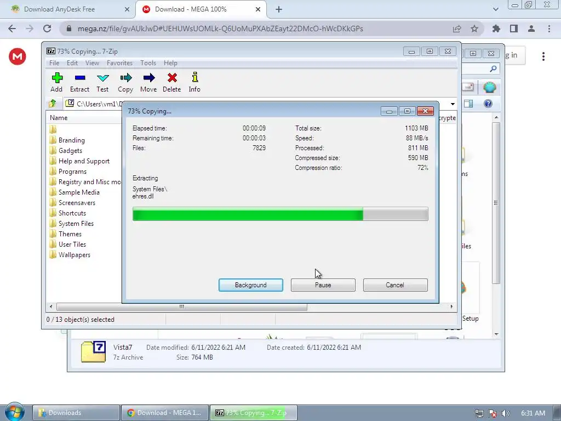Screen dimensions: 561x421
Task: Open the new tab plus button
Action: click(279, 10)
